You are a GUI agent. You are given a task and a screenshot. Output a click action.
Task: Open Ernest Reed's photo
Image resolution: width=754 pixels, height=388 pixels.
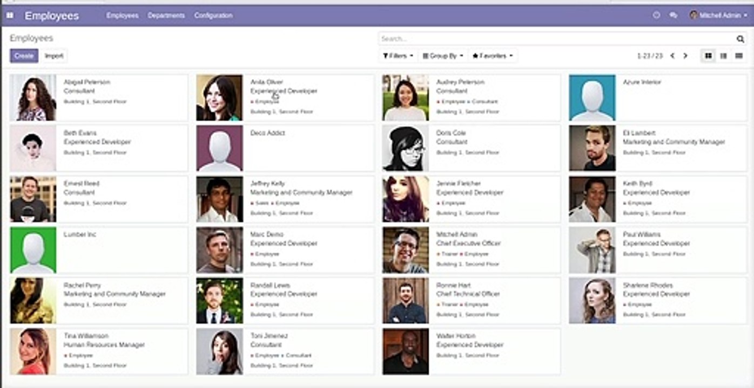(33, 199)
